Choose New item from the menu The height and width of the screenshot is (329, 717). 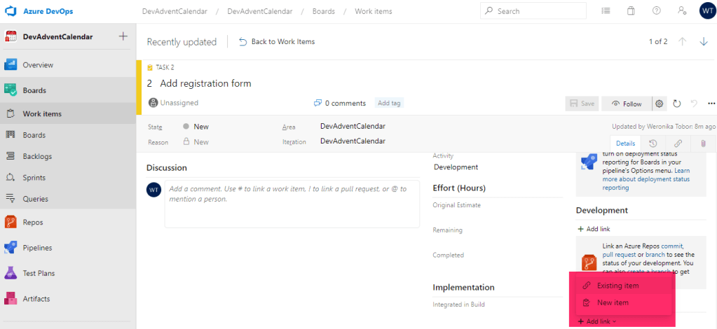(612, 302)
